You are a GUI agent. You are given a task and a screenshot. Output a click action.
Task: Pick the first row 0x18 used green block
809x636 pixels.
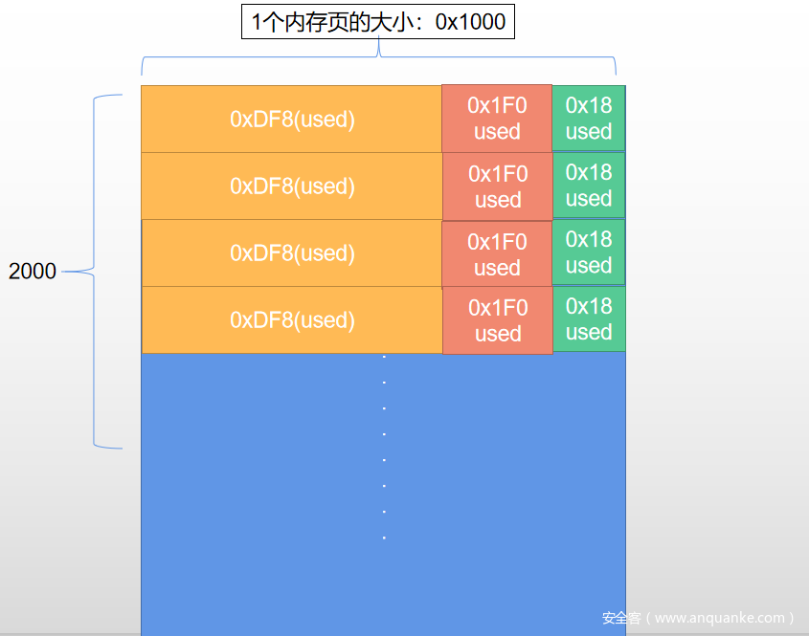pos(589,118)
